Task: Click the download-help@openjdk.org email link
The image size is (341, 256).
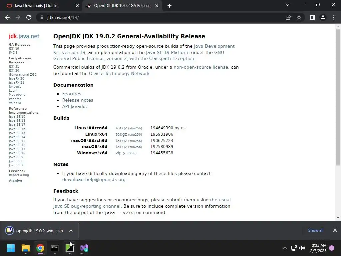Action: [x=94, y=180]
